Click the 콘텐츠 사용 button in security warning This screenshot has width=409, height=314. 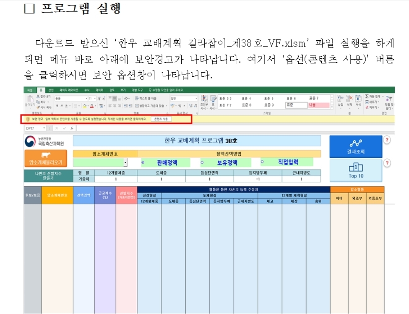(x=161, y=119)
